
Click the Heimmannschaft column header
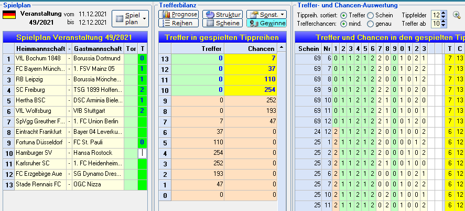40,48
